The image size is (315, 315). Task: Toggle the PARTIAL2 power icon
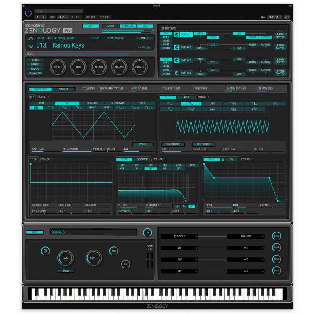pyautogui.click(x=176, y=47)
